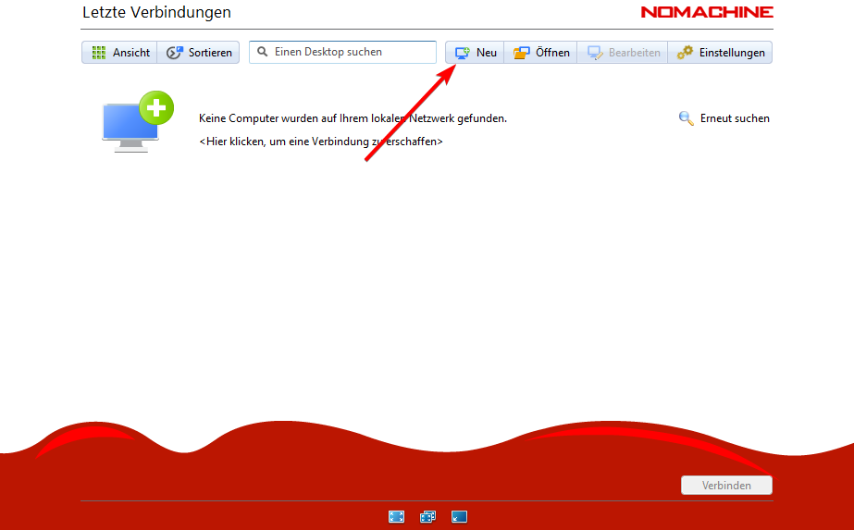Click the green plus badge
This screenshot has height=530, width=854.
click(x=156, y=107)
